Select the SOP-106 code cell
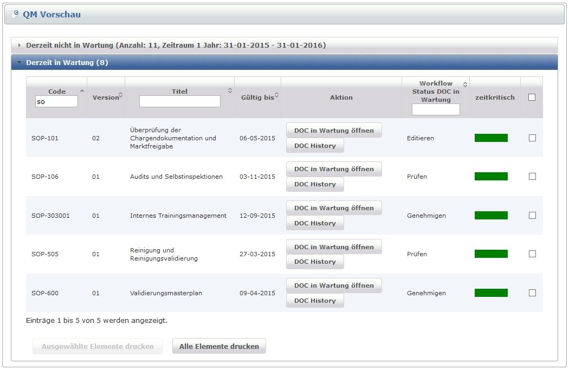 coord(45,177)
